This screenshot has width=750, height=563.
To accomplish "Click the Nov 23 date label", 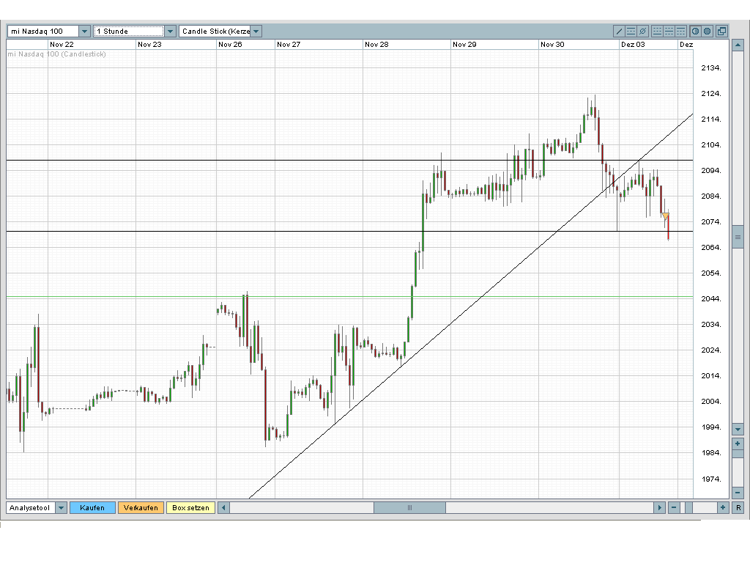I will click(149, 44).
